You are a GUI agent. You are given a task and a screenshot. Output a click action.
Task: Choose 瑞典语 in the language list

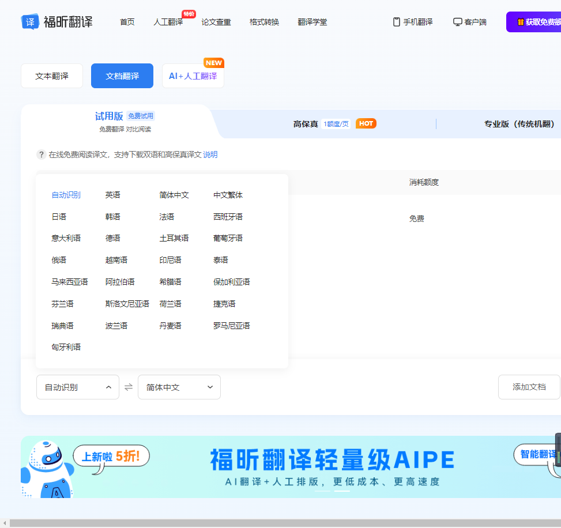coord(63,326)
